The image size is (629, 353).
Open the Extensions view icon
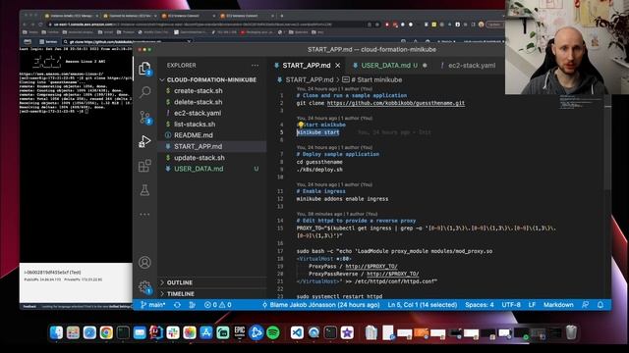pos(144,166)
